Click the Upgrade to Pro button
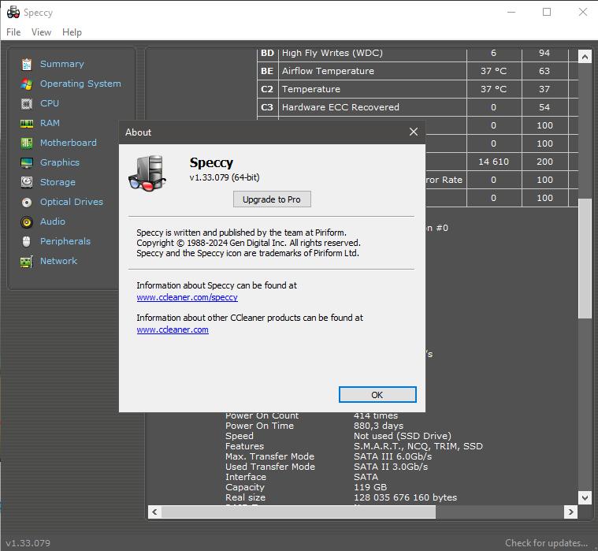Image resolution: width=598 pixels, height=551 pixels. pyautogui.click(x=272, y=199)
